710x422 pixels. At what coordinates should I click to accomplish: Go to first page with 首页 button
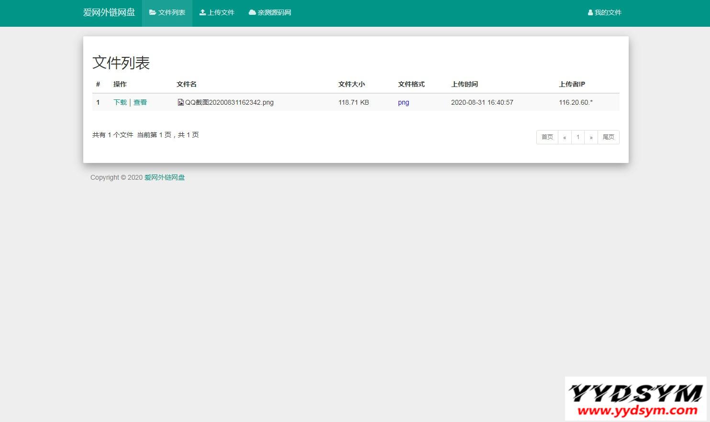pyautogui.click(x=547, y=137)
